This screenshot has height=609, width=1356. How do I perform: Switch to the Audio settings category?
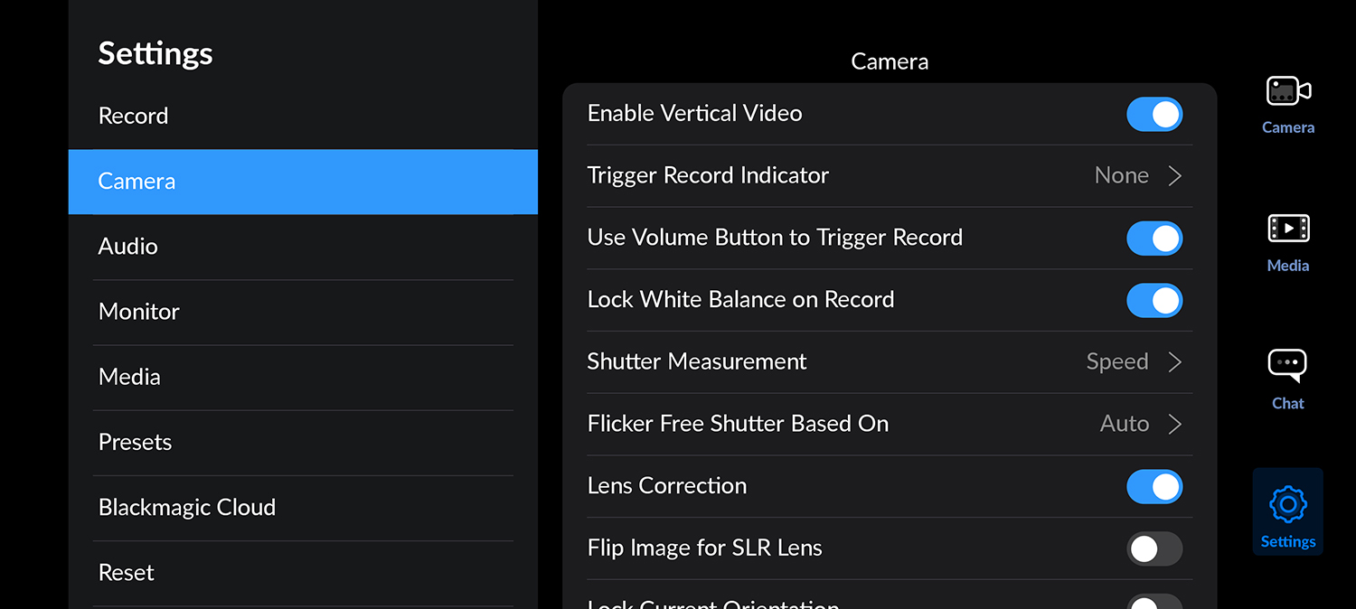coord(128,246)
